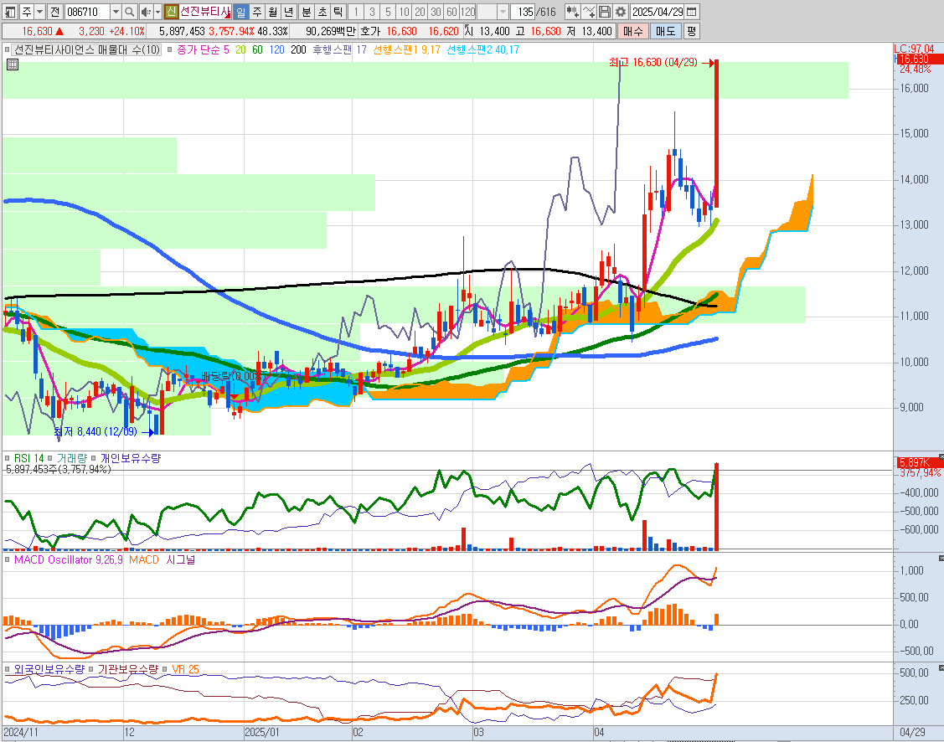
Task: Click the 5-day moving average legend
Action: (226, 50)
